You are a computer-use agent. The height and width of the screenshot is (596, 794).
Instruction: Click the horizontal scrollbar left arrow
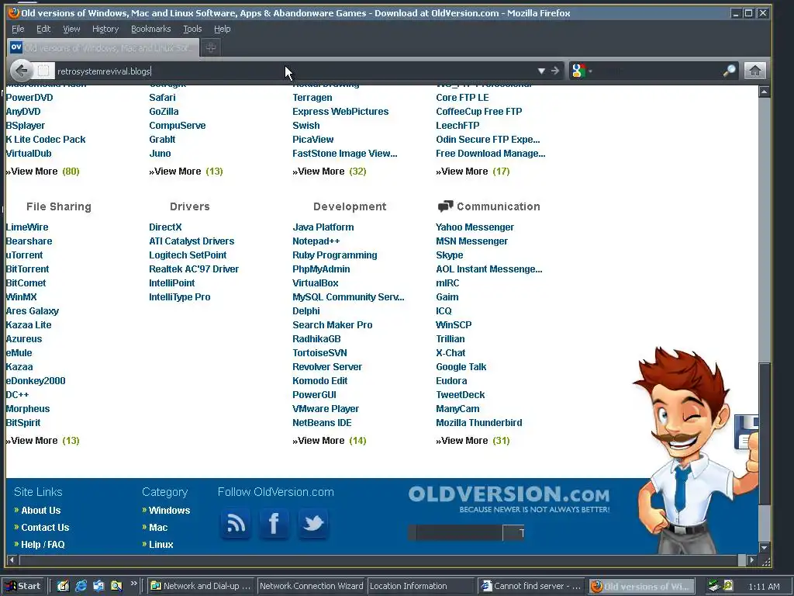[x=12, y=560]
